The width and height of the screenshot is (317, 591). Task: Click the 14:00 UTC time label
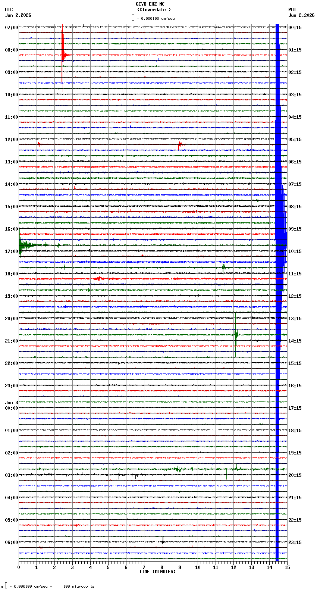pyautogui.click(x=12, y=184)
